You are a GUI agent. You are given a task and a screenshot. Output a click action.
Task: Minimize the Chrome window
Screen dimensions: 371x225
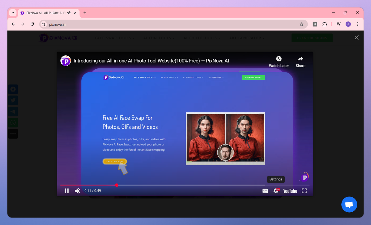334,13
